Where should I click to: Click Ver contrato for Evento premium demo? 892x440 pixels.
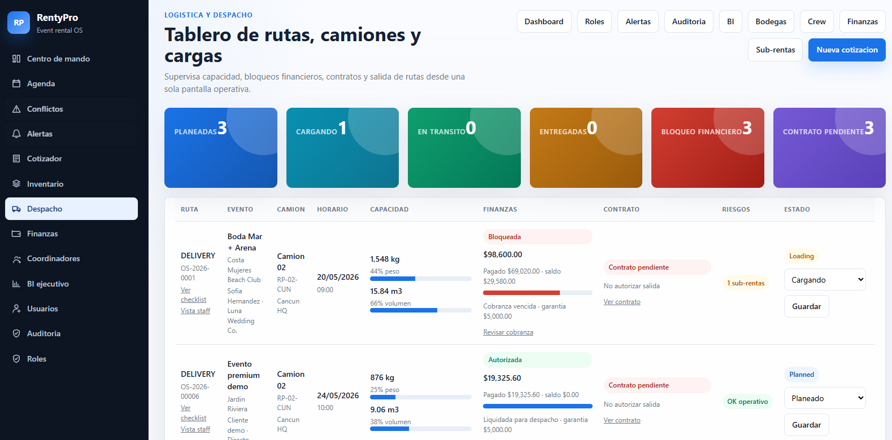click(622, 420)
